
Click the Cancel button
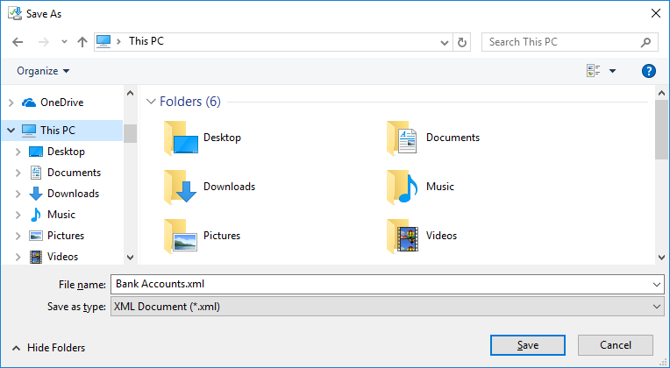click(616, 345)
